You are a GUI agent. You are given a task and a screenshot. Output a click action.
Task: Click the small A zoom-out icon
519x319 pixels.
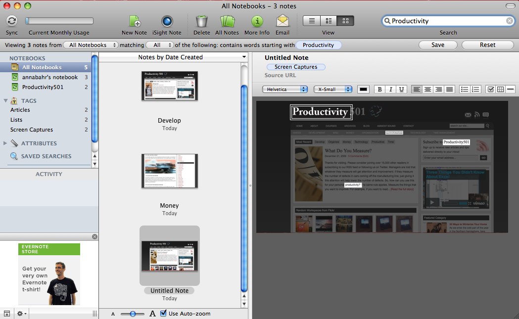113,314
